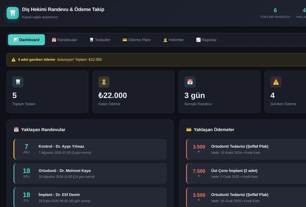The image size is (306, 207).
Task: Click the hourglass icon on Kalan Ödeme card
Action: [104, 82]
